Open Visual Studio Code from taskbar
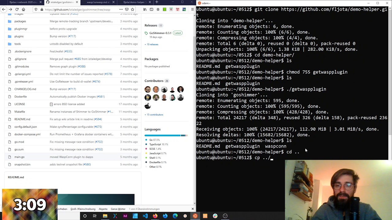The width and height of the screenshot is (392, 220). tap(145, 216)
